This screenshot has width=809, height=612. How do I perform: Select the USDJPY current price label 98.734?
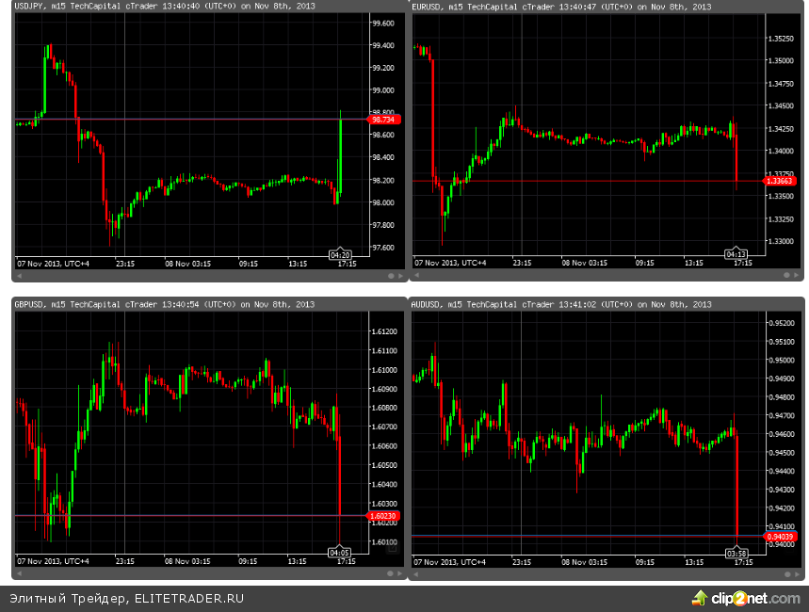point(384,120)
